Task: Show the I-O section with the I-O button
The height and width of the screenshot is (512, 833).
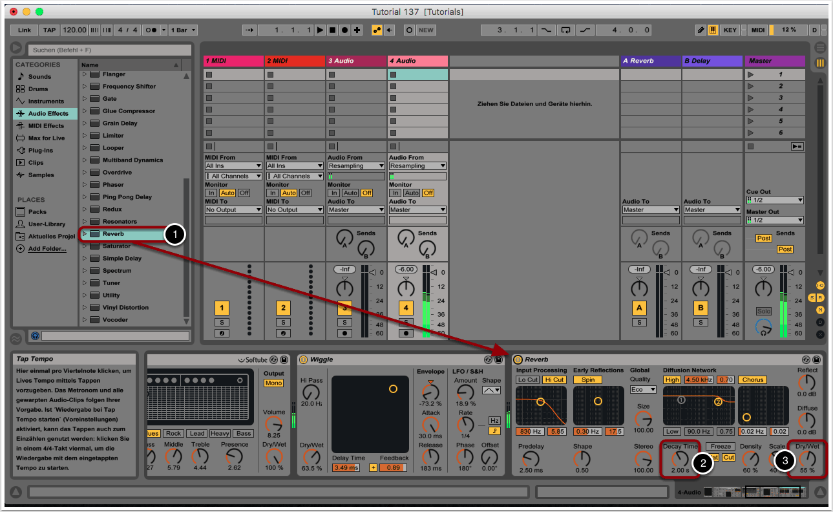Action: click(x=820, y=285)
